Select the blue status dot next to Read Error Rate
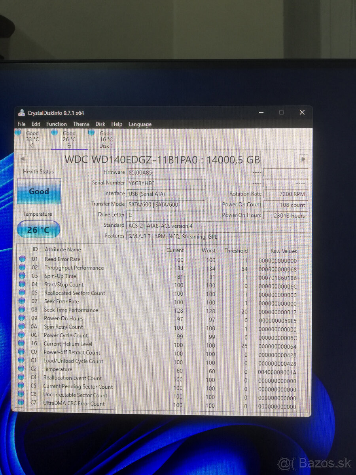Screen dimensions: 356x475 coord(23,259)
